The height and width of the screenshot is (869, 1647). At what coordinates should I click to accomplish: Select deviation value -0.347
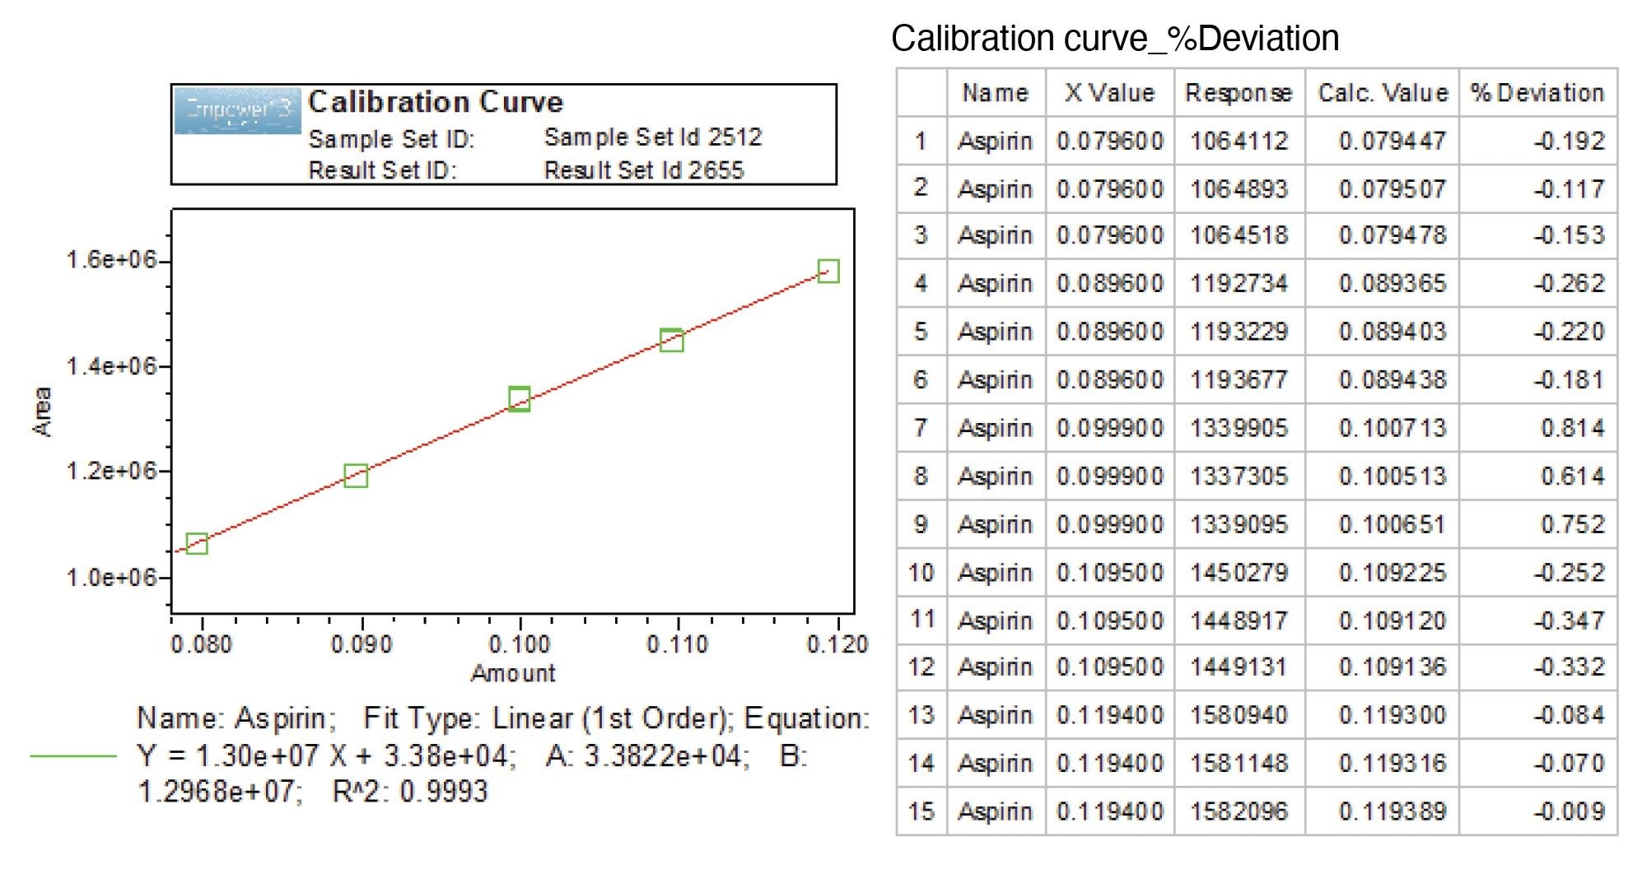1569,620
